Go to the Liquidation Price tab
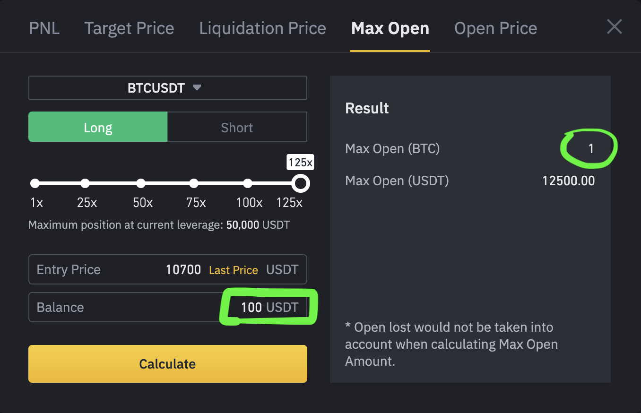This screenshot has height=413, width=641. tap(262, 28)
